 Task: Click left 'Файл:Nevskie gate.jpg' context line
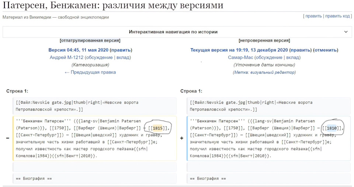coord(95,106)
